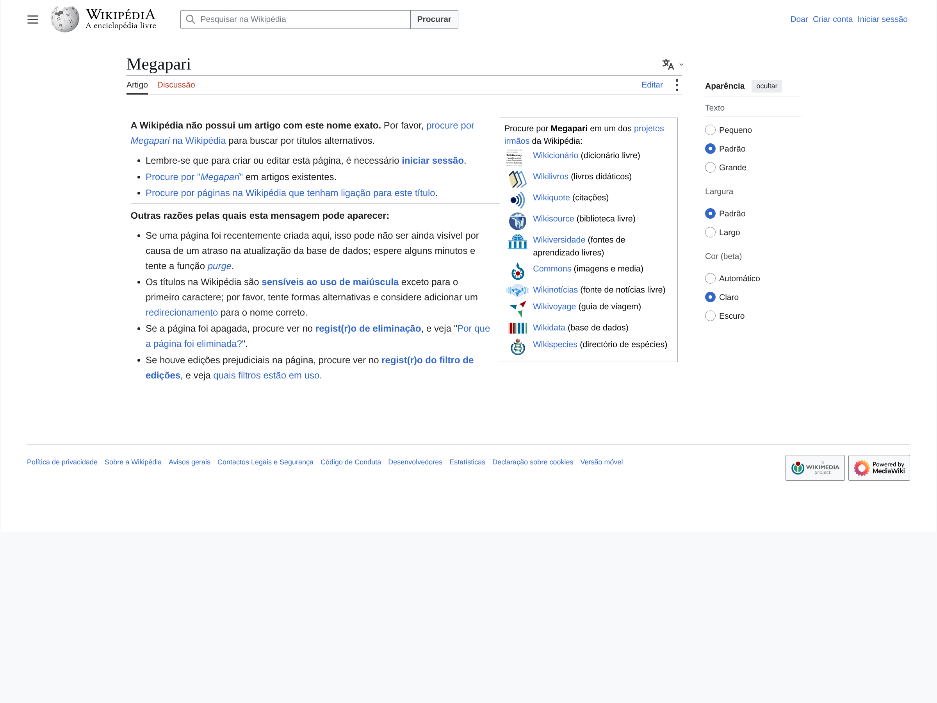Open the Wikcionário link
937x703 pixels.
(x=555, y=155)
